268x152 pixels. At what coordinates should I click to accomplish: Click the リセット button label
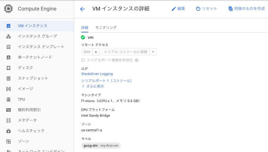[209, 9]
